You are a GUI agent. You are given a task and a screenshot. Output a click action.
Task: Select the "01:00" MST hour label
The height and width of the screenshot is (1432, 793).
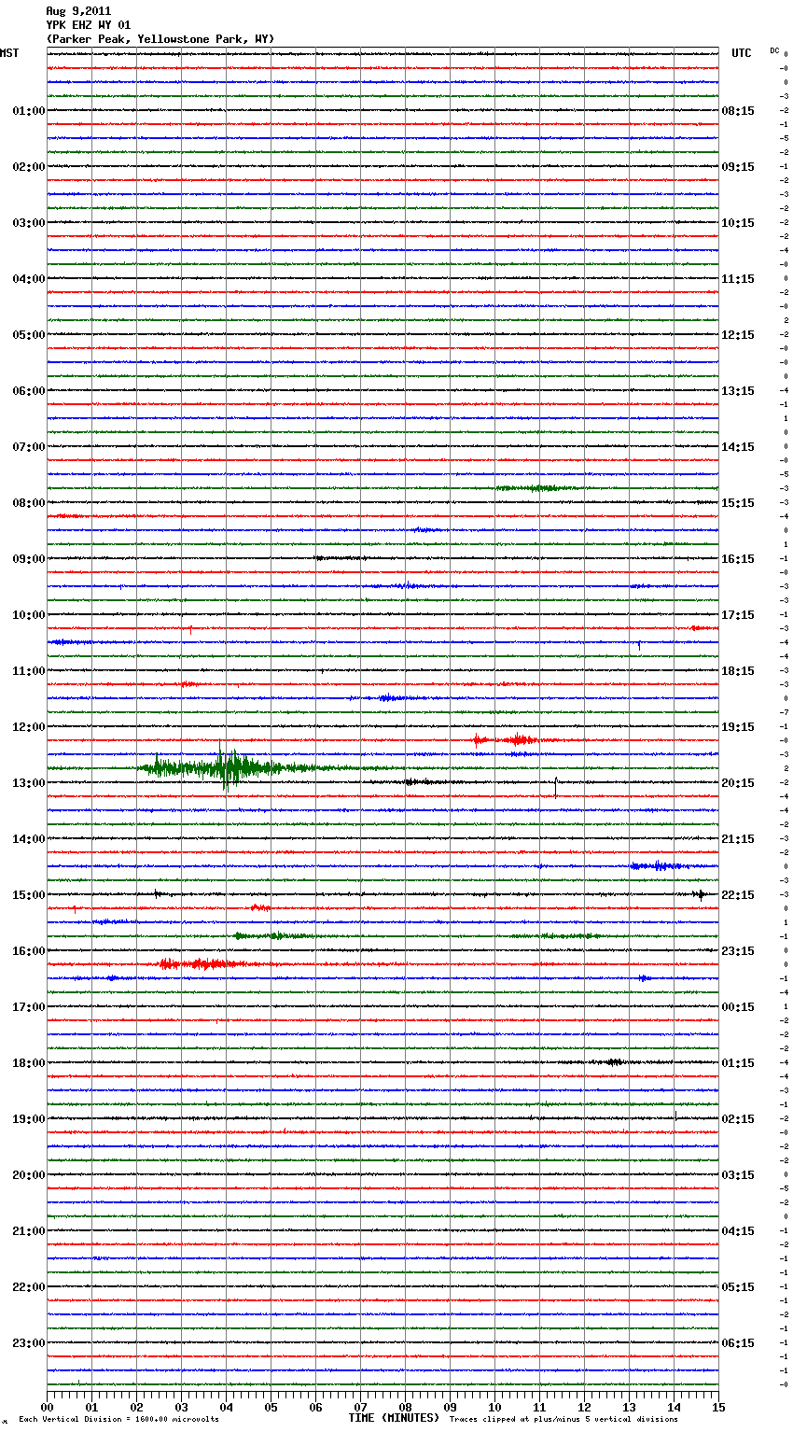click(x=29, y=111)
